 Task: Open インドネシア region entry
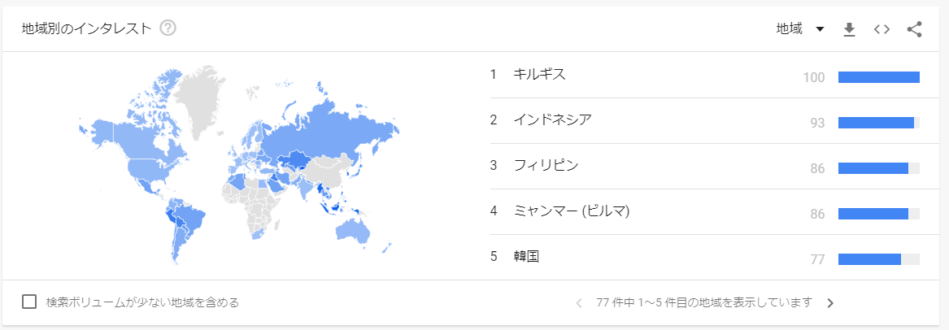pos(552,120)
